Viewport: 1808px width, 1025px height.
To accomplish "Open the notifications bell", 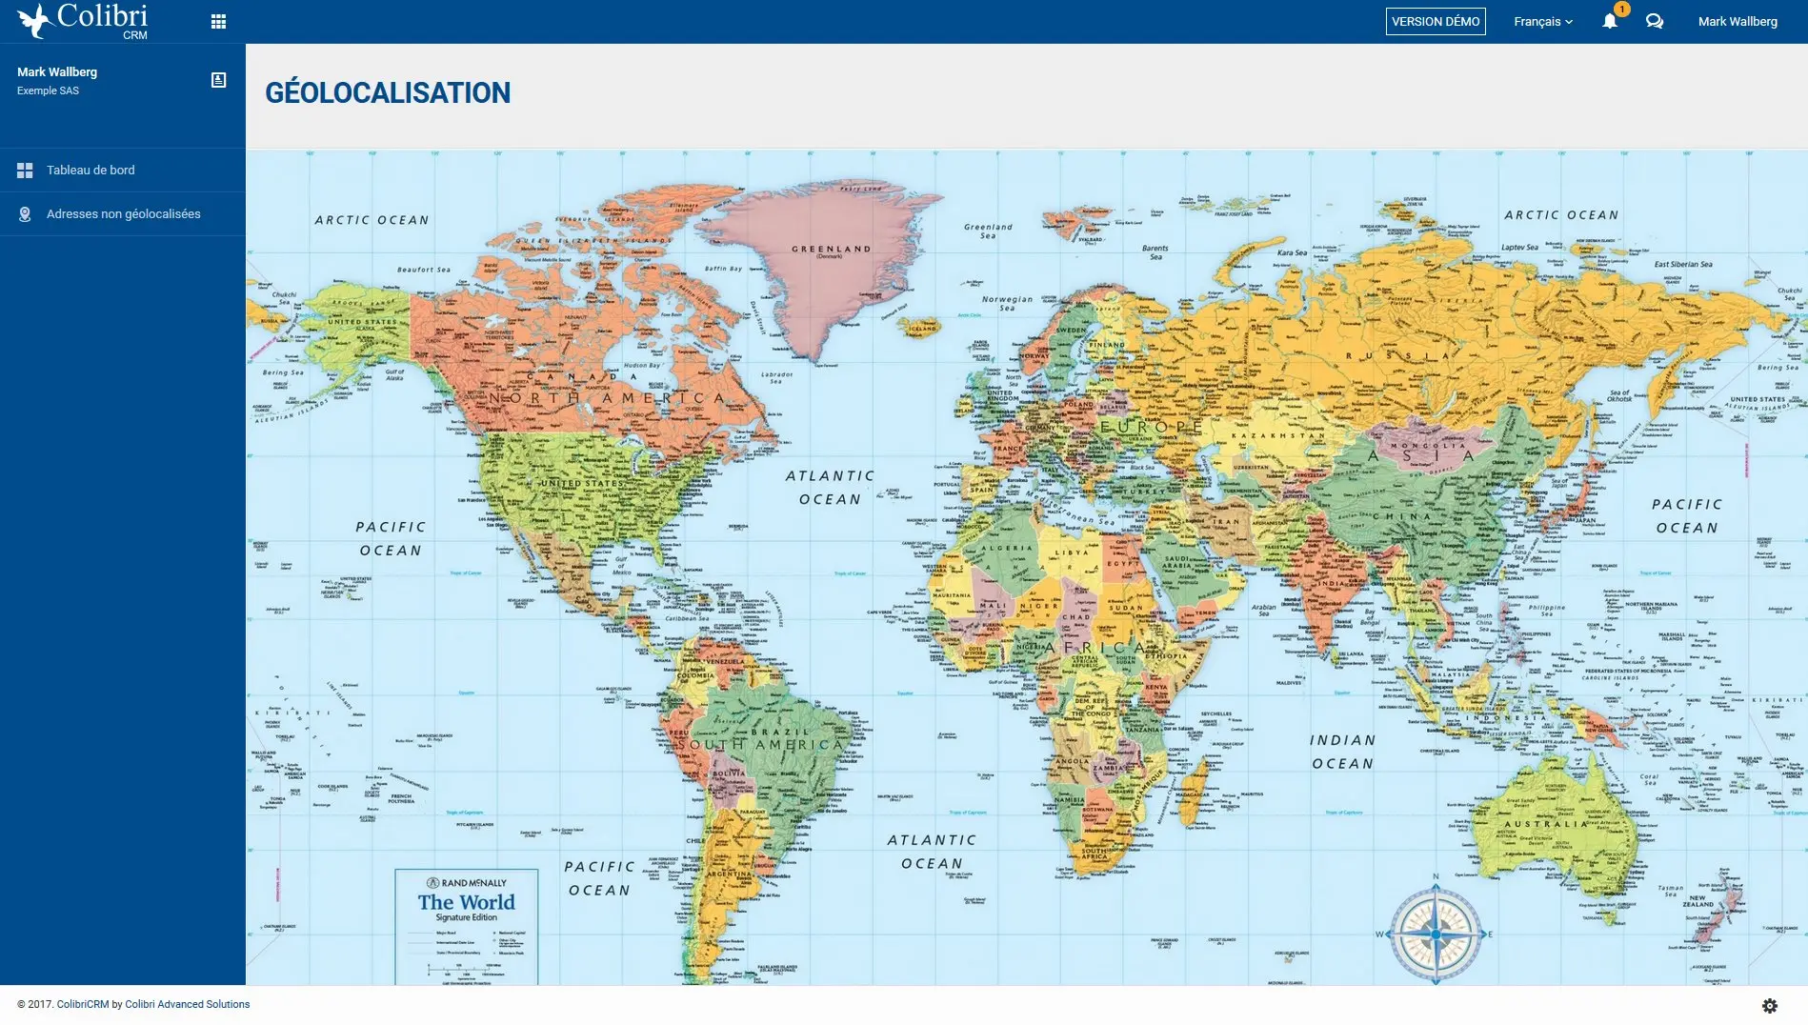I will 1609,22.
